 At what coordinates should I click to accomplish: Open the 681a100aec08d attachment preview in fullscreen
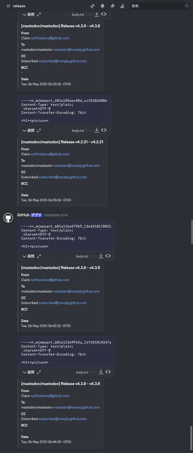coord(39,131)
